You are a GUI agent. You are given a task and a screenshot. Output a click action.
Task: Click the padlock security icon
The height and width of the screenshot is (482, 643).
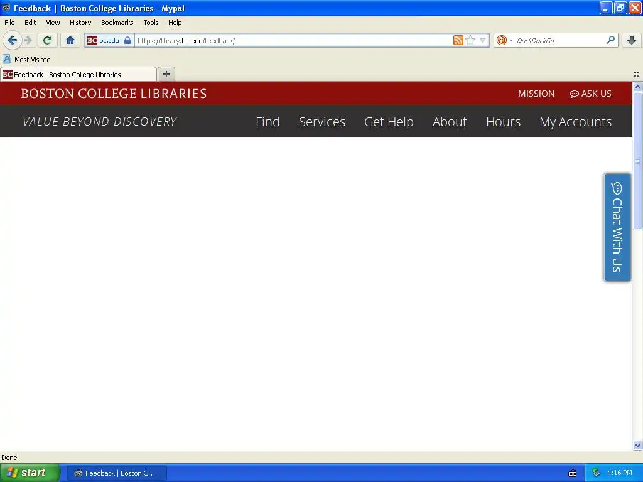coord(127,40)
